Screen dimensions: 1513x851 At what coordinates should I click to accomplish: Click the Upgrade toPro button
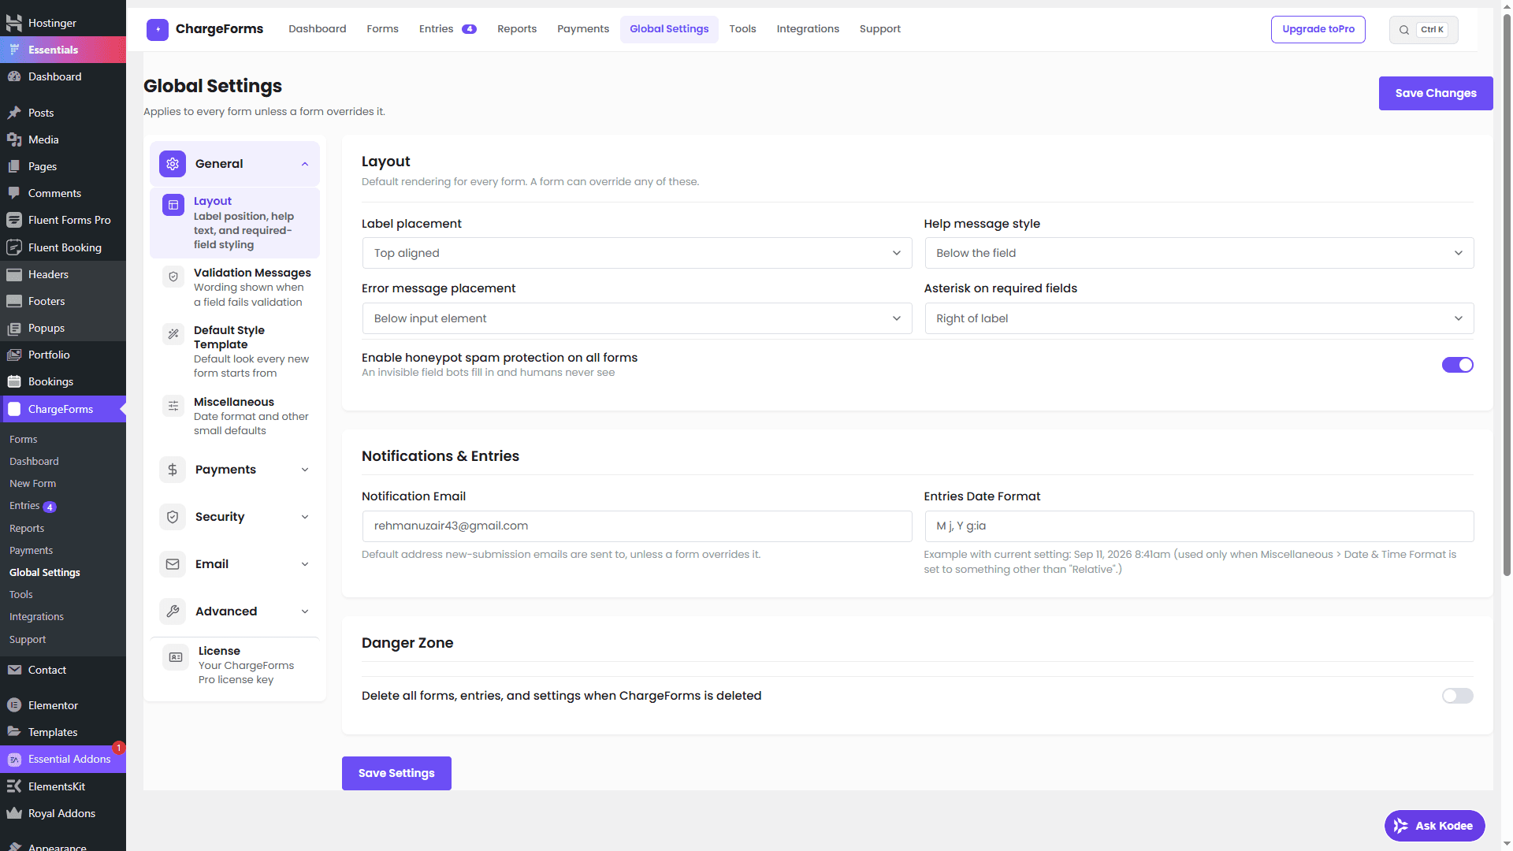[x=1318, y=29]
